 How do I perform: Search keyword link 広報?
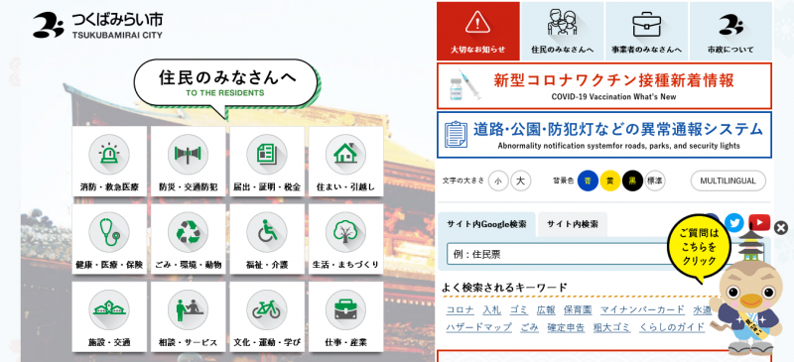pos(546,309)
